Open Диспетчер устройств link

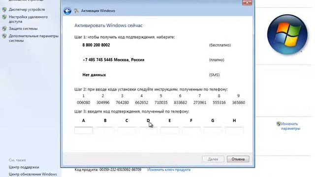coord(27,10)
